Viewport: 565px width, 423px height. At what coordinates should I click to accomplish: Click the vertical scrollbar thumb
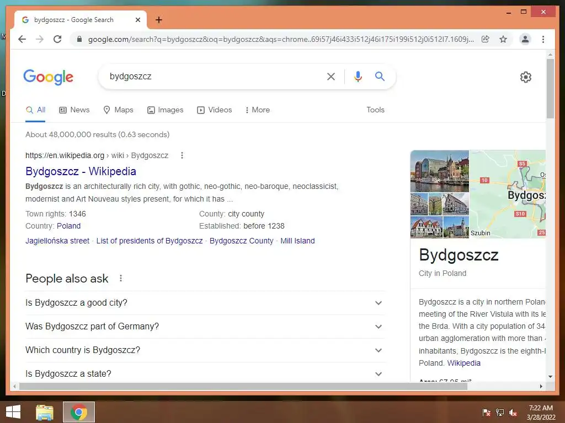550,89
